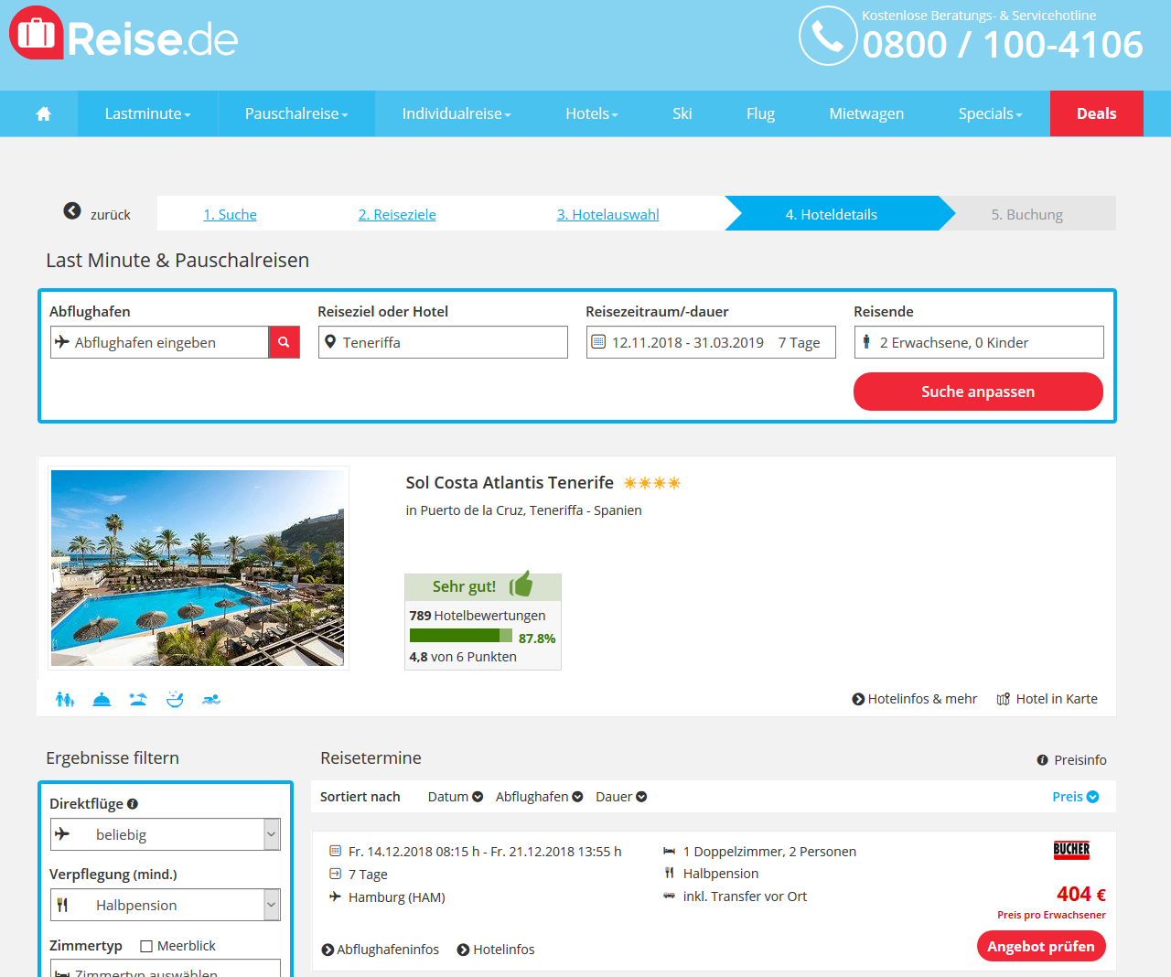The width and height of the screenshot is (1171, 977).
Task: Sort results by Datum
Action: pos(456,797)
